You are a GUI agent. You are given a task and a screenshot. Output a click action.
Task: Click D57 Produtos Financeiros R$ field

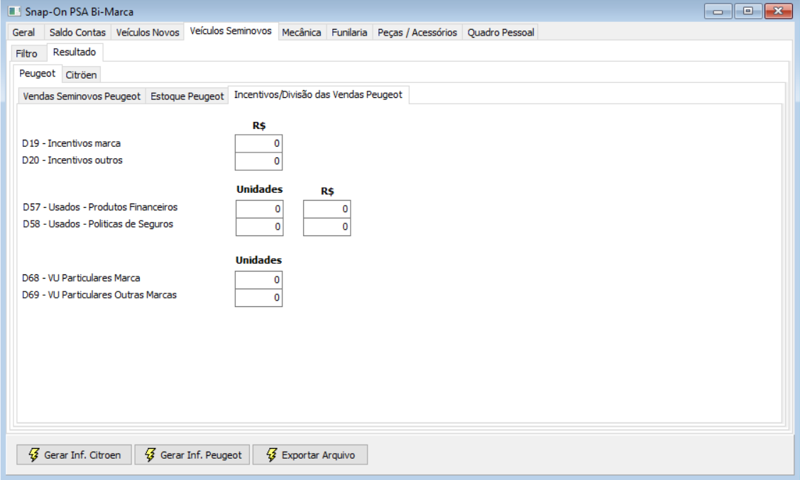(327, 209)
